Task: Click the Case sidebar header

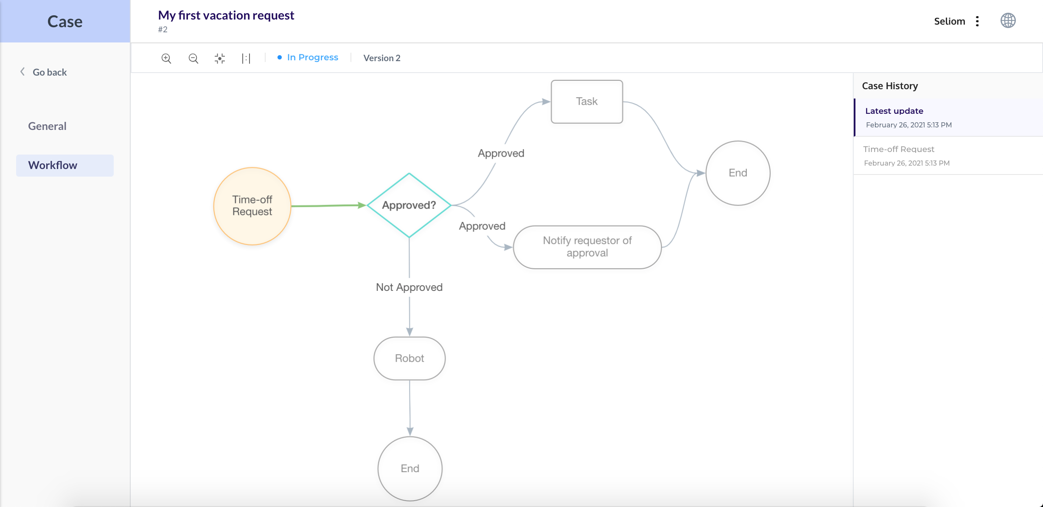Action: [65, 21]
